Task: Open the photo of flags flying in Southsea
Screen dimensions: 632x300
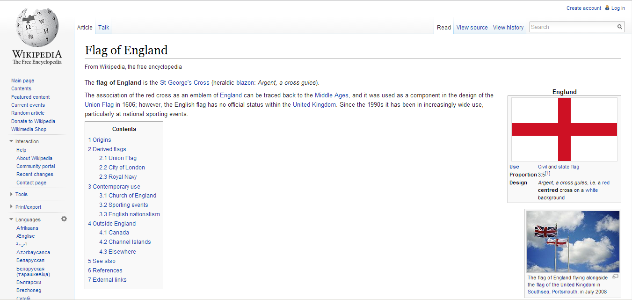Action: click(x=573, y=241)
